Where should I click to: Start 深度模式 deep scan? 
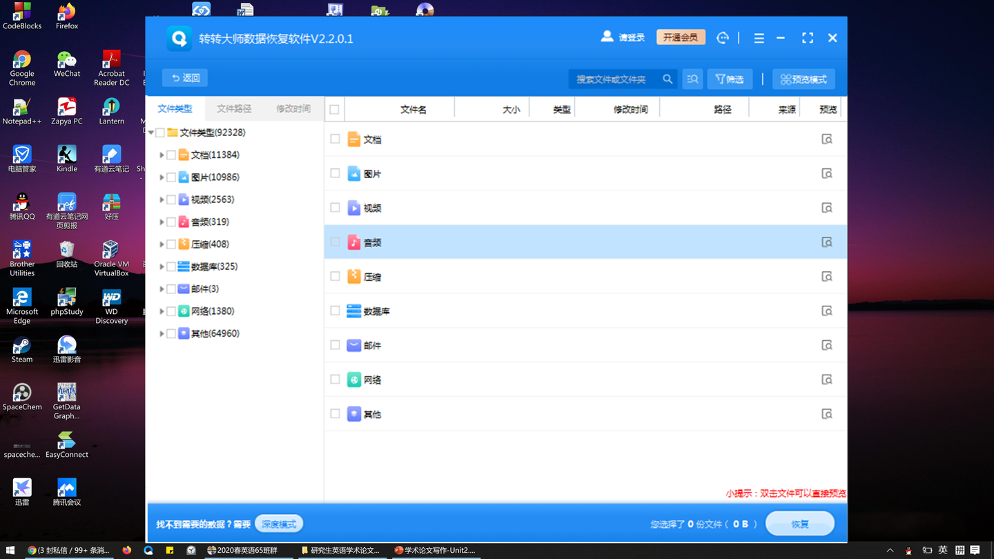[x=279, y=524]
